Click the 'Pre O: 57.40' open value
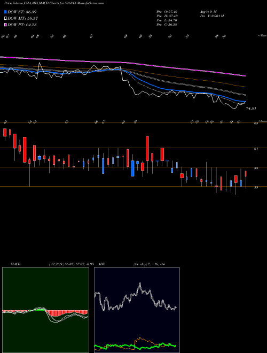The height and width of the screenshot is (353, 267). coord(167,11)
